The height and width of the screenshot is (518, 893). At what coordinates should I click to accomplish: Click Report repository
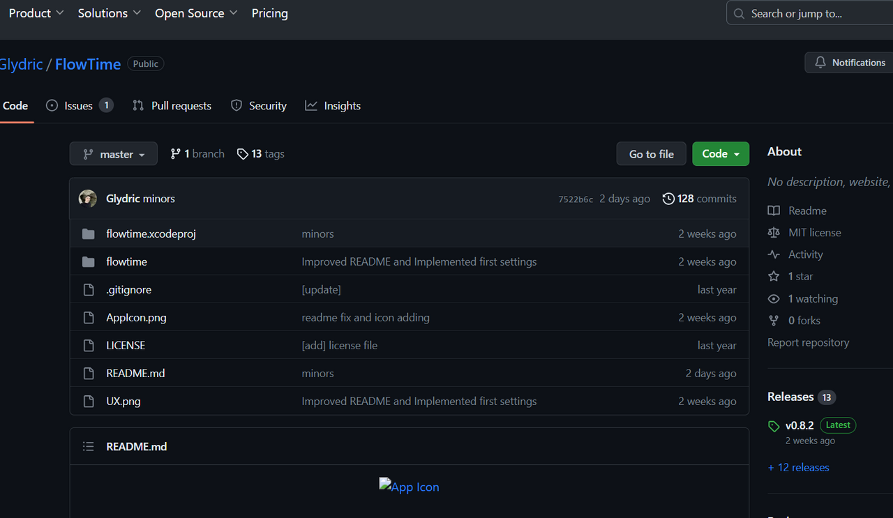809,343
